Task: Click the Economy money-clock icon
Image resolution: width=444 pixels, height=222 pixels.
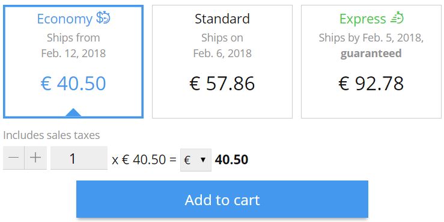Action: 103,18
